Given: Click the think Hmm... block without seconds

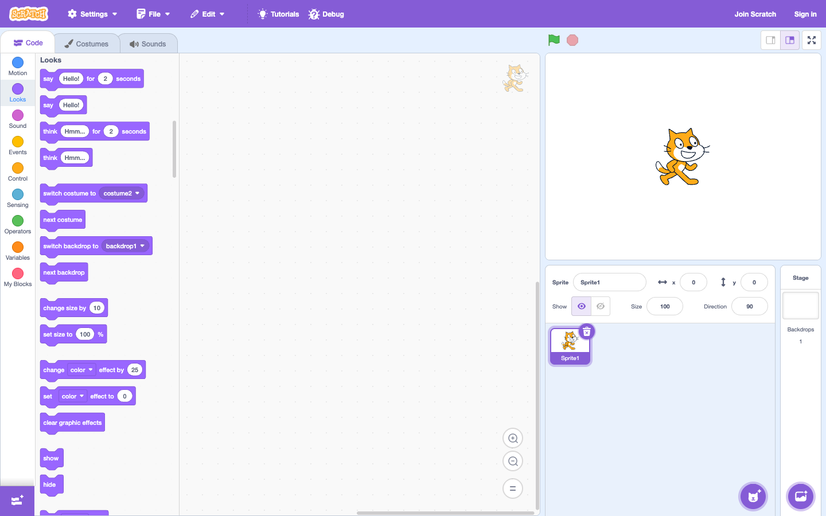Looking at the screenshot, I should coord(66,158).
